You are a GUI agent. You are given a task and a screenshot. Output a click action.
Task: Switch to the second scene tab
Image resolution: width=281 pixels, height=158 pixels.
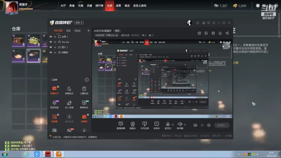click(68, 31)
